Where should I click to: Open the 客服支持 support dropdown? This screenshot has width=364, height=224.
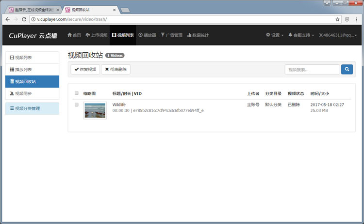click(301, 35)
